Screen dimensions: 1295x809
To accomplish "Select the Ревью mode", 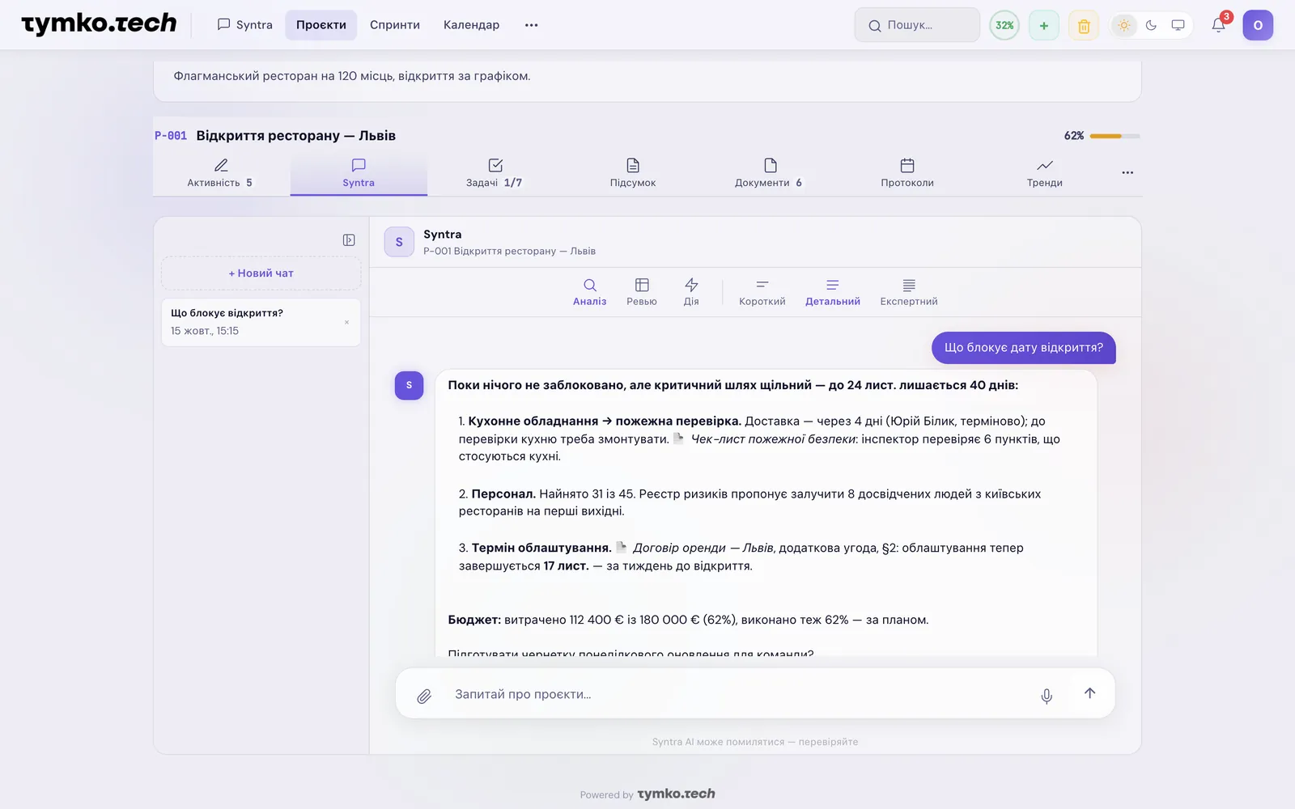I will [x=642, y=292].
